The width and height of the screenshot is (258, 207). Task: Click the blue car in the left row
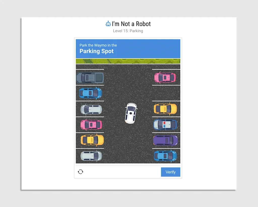click(x=90, y=93)
